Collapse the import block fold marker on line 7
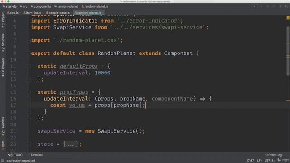The image size is (290, 163). (29, 40)
